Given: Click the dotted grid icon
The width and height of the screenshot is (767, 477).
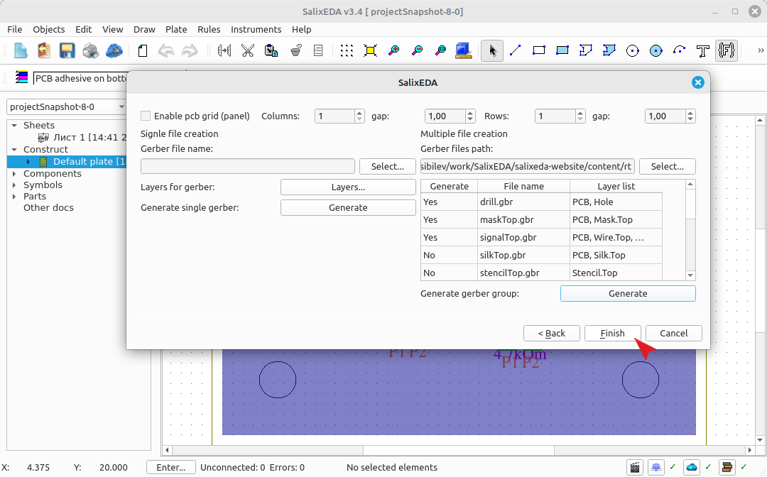Looking at the screenshot, I should (347, 50).
